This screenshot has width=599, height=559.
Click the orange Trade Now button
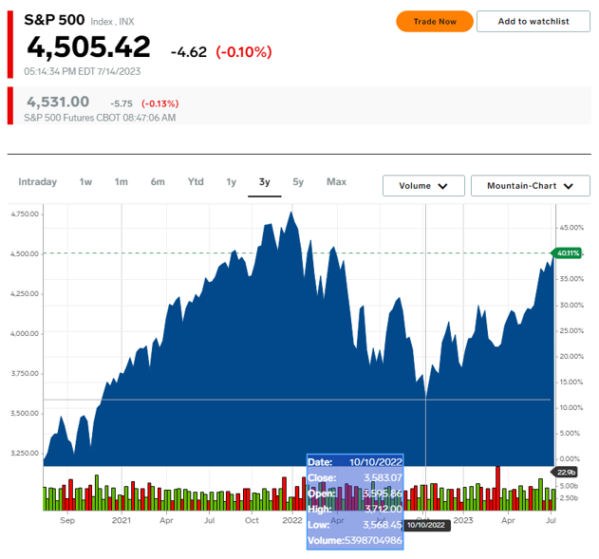point(435,22)
